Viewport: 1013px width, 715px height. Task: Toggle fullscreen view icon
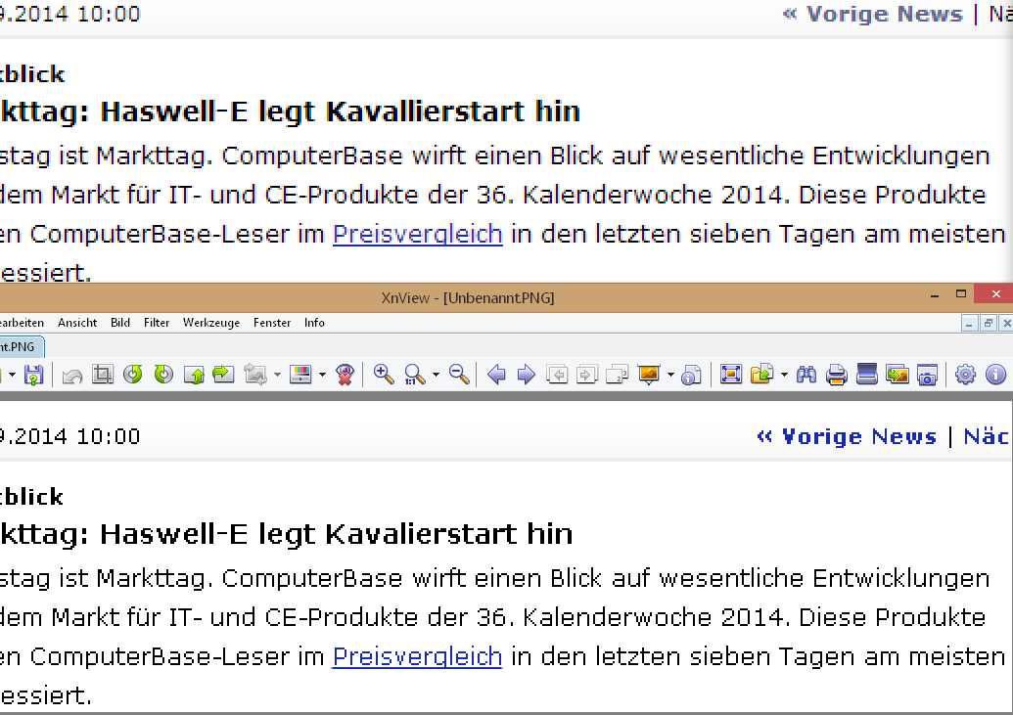coord(731,375)
